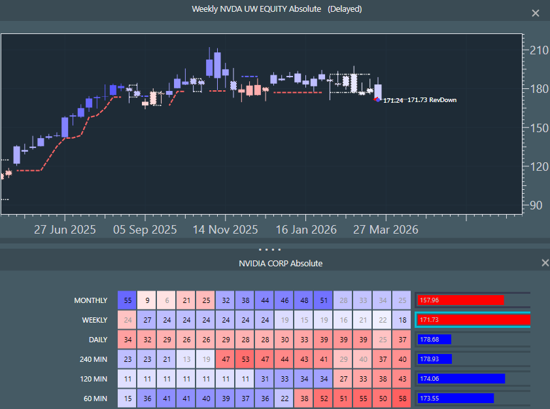Viewport: 550px width, 409px height.
Task: Click the WEEKLY cell showing 22
Action: 383,320
